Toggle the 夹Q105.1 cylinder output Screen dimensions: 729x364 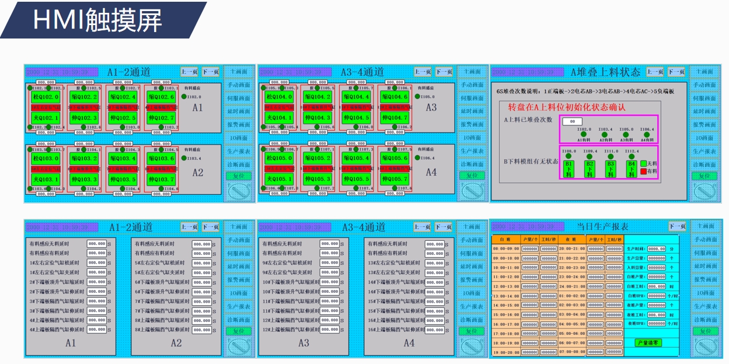pos(279,180)
